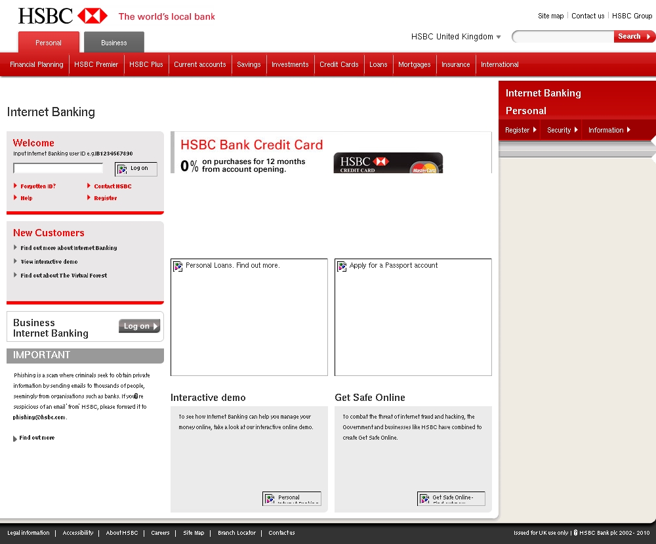Image resolution: width=656 pixels, height=544 pixels.
Task: Open the HSBC Group link
Action: point(632,16)
